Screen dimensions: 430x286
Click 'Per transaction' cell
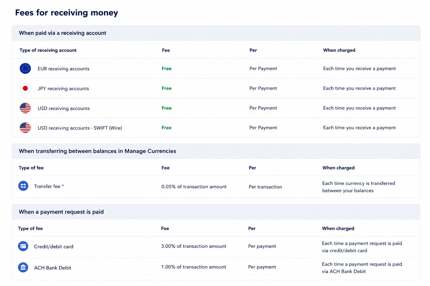pos(265,187)
